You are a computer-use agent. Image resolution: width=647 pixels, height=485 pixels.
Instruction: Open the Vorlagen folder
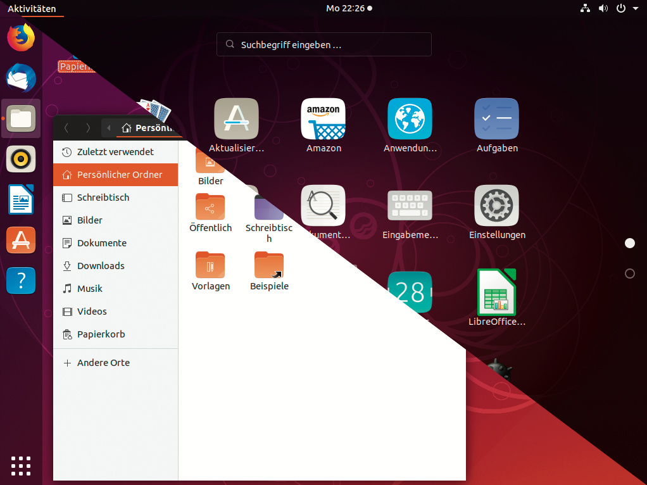210,265
